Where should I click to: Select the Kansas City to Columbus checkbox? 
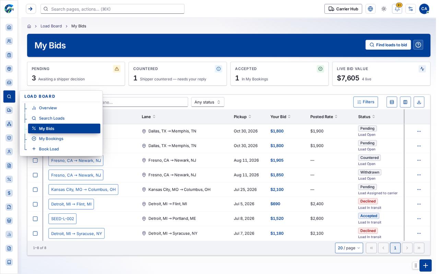35,190
